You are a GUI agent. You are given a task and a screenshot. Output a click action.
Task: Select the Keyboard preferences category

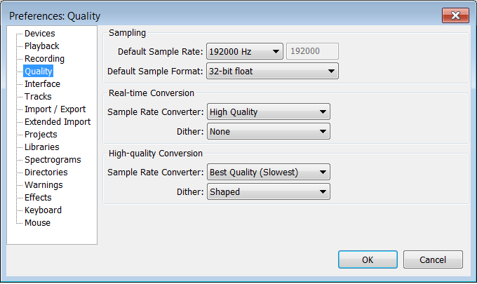click(43, 210)
